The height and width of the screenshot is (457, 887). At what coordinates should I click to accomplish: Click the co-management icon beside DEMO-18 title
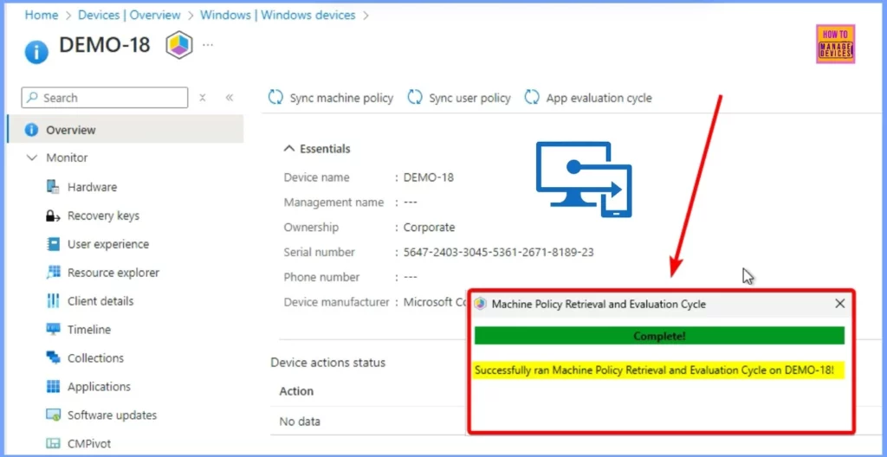pos(179,45)
